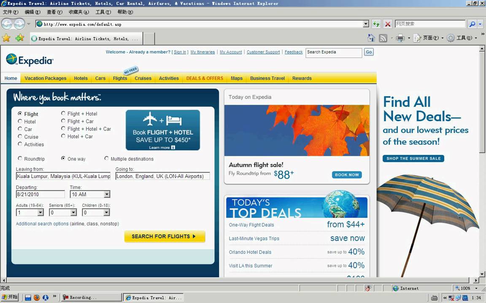This screenshot has height=303, width=486.
Task: Click Add to Favorites star-plus icon
Action: pyautogui.click(x=19, y=38)
